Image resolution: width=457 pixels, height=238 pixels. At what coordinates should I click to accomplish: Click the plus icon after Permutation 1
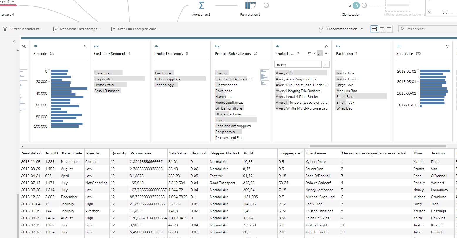click(266, 5)
